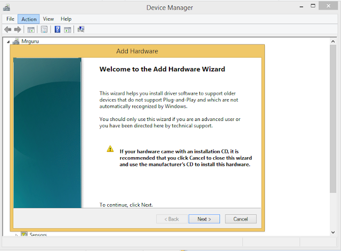Click the Mrguru computer icon
This screenshot has height=251, width=341.
[16, 42]
